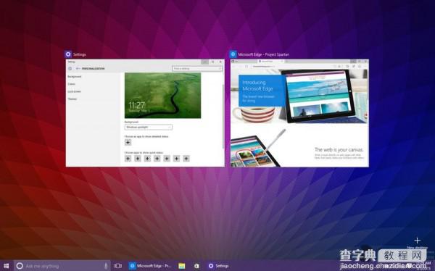435x271 pixels.
Task: Go back with the arrow in Settings
Action: 78,69
